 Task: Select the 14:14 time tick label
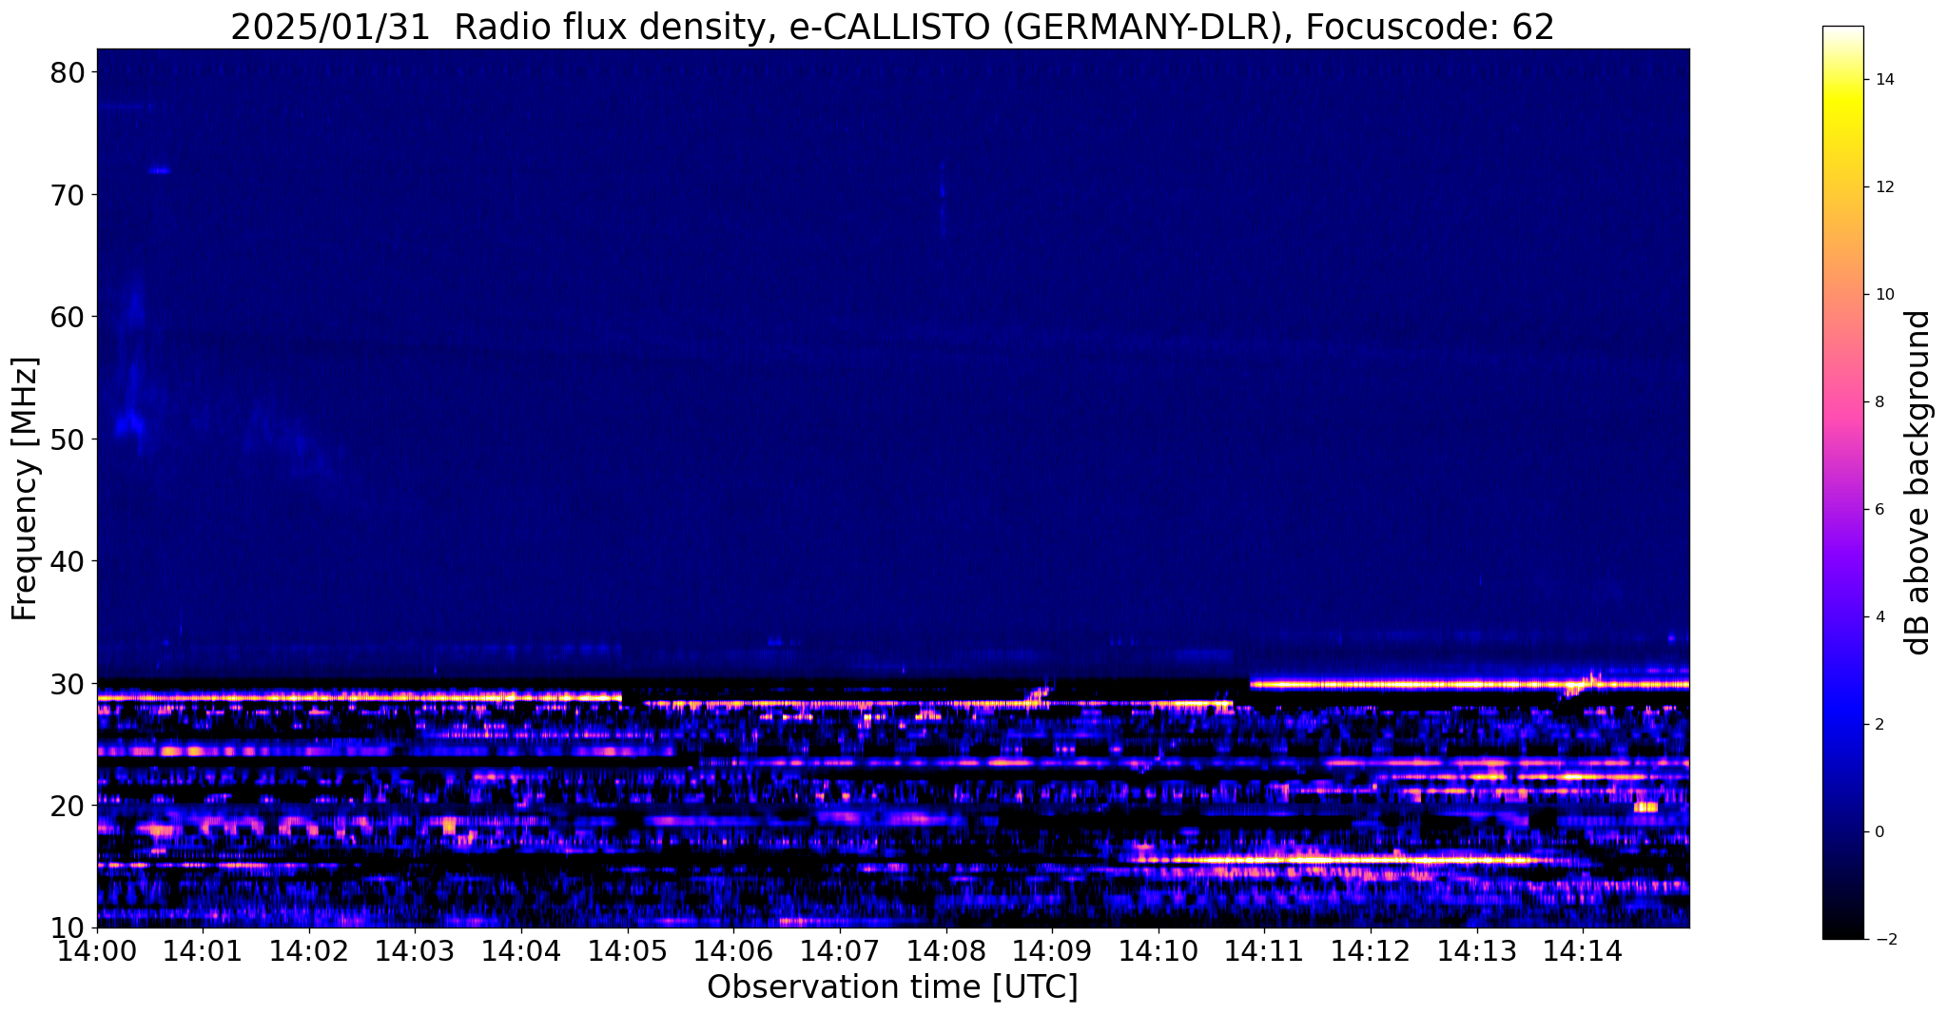(1582, 952)
